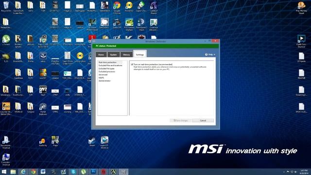Open the Vegas shortcut next to Steam
Viewport: 311px width, 175px height.
(104, 142)
